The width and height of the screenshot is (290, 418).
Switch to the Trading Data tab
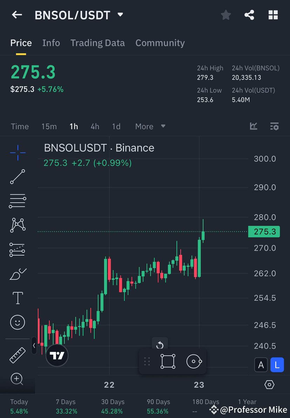[x=98, y=43]
